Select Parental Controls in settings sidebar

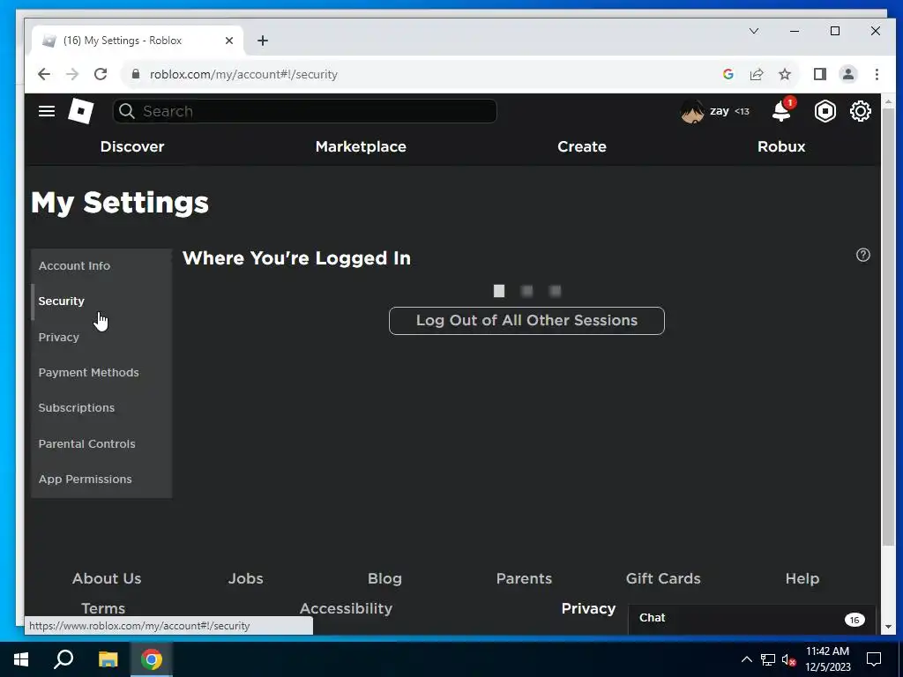click(101, 444)
